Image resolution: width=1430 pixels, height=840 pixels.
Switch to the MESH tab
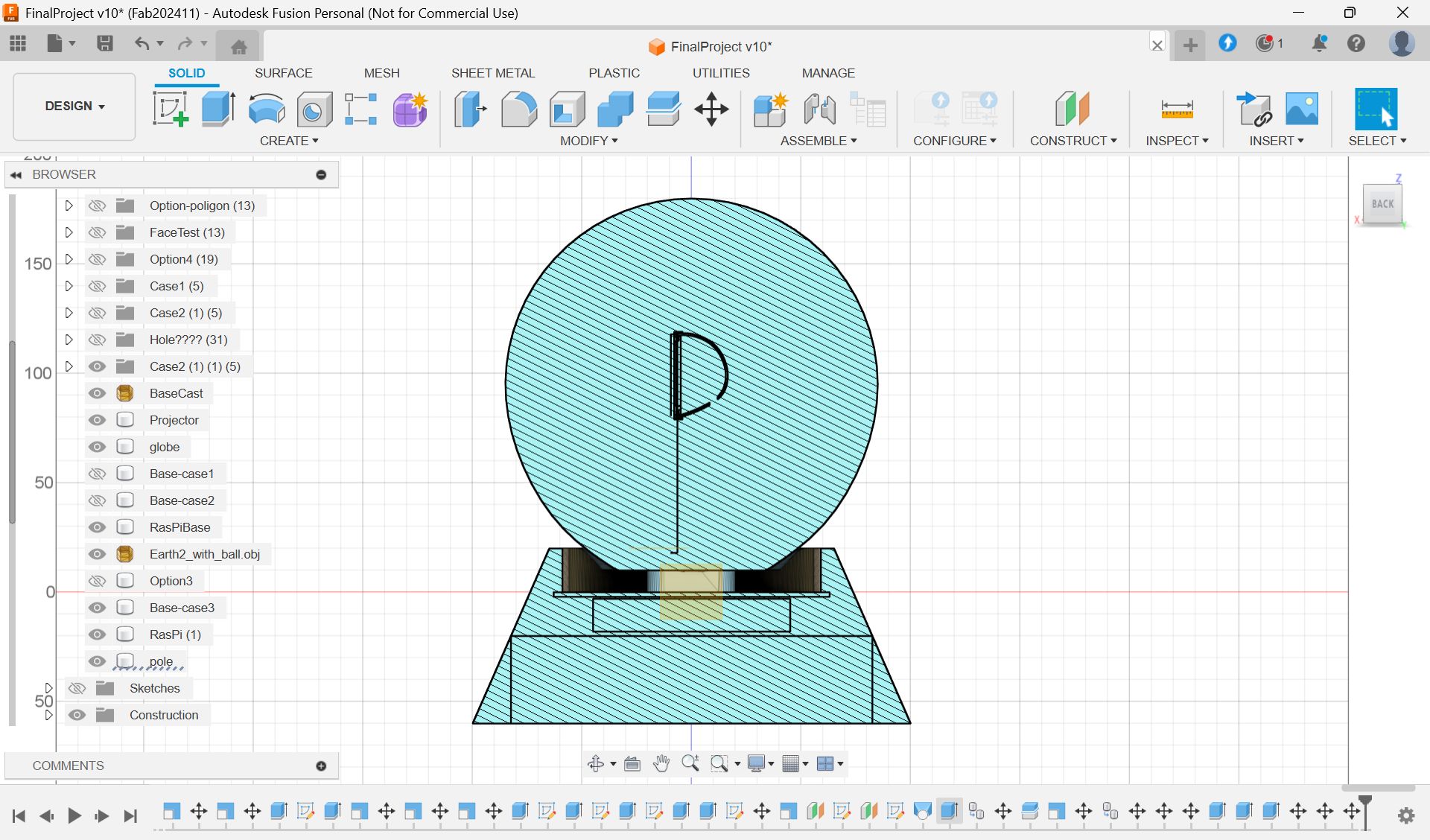click(x=381, y=73)
